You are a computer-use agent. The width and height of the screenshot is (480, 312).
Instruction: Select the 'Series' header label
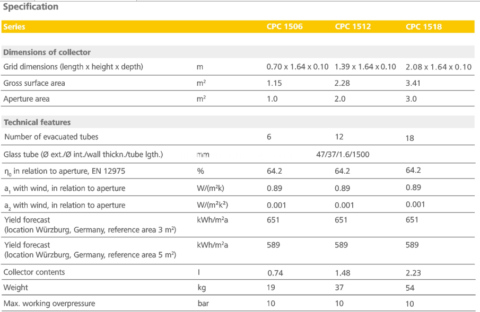click(14, 26)
